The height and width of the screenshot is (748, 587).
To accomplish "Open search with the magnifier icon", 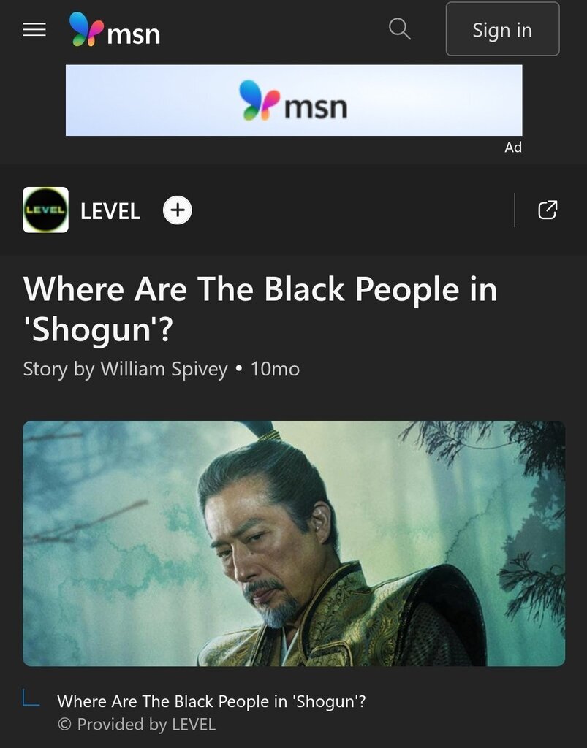I will pyautogui.click(x=399, y=28).
